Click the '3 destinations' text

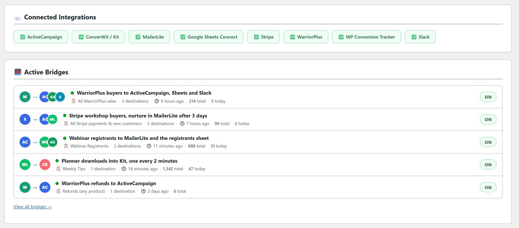(135, 101)
